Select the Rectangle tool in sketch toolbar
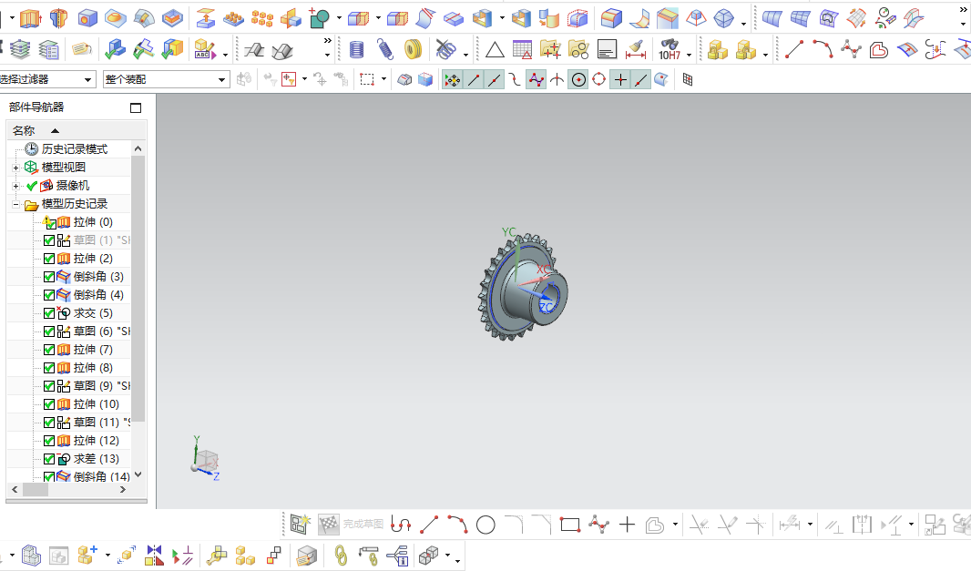The width and height of the screenshot is (971, 571). click(x=569, y=525)
